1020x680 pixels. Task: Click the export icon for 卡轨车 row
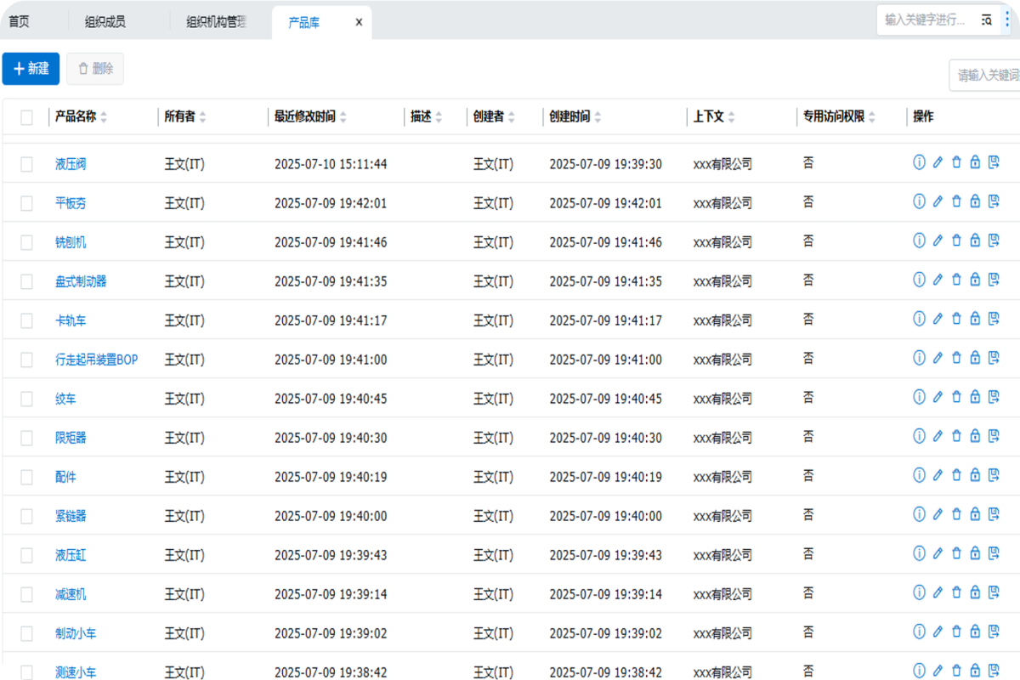coord(994,319)
